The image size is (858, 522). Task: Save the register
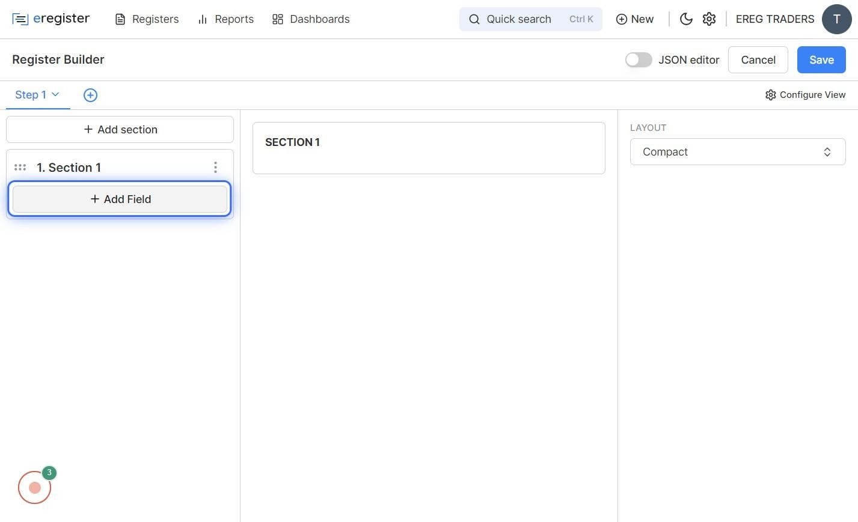click(821, 60)
